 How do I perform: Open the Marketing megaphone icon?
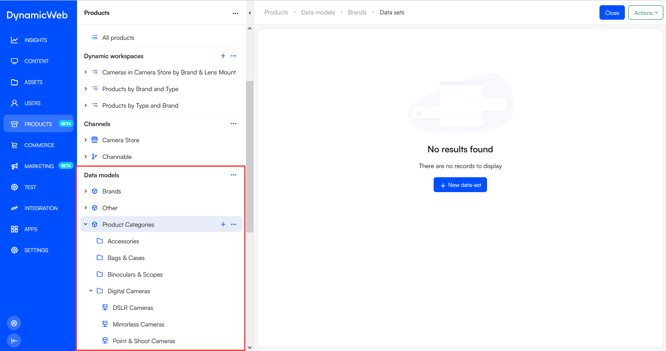coord(14,166)
